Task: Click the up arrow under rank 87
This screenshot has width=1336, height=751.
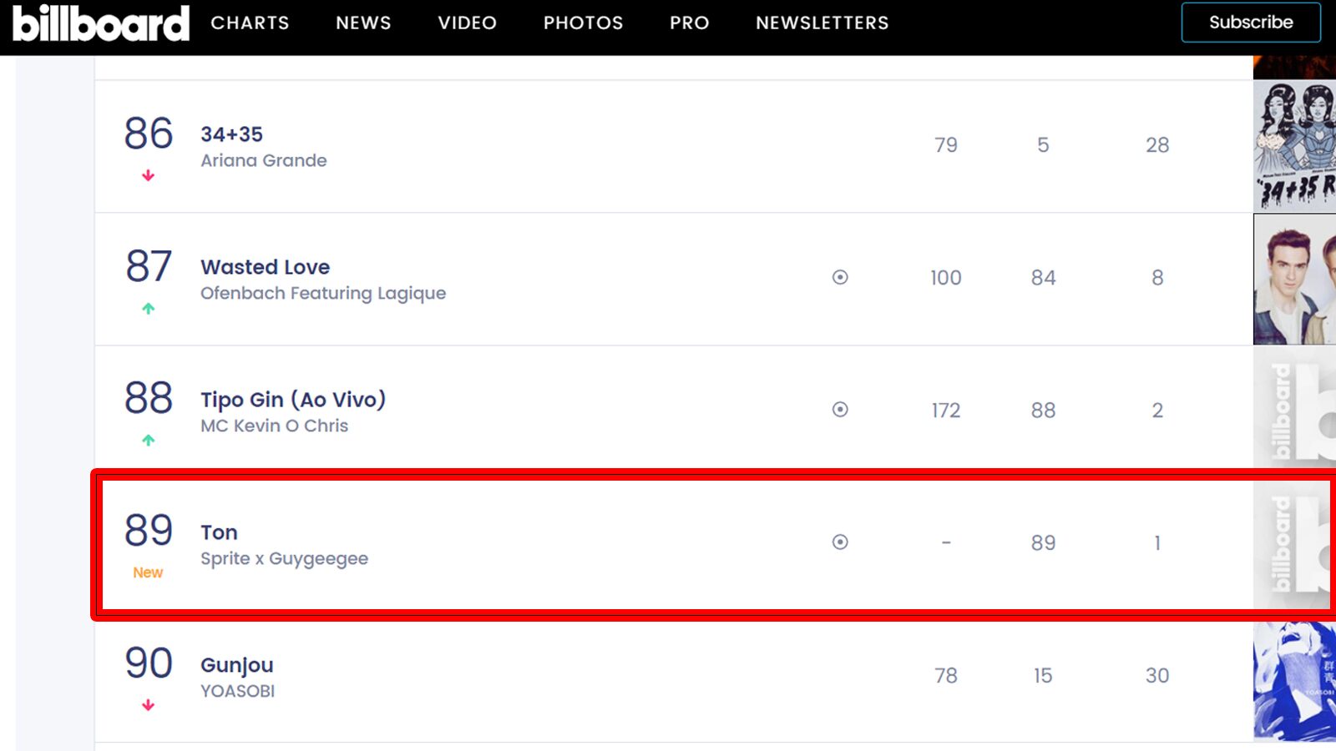Action: (x=149, y=309)
